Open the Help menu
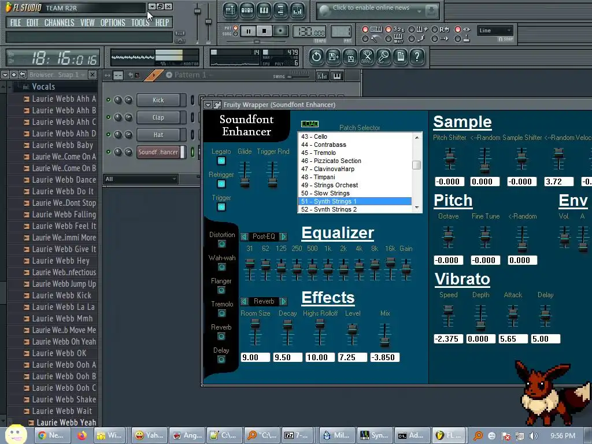 (x=162, y=23)
